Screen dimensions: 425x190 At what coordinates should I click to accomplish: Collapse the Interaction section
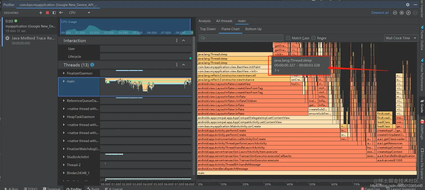pos(184,41)
